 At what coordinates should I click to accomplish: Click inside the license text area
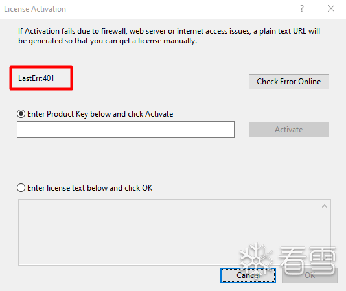[x=169, y=232]
